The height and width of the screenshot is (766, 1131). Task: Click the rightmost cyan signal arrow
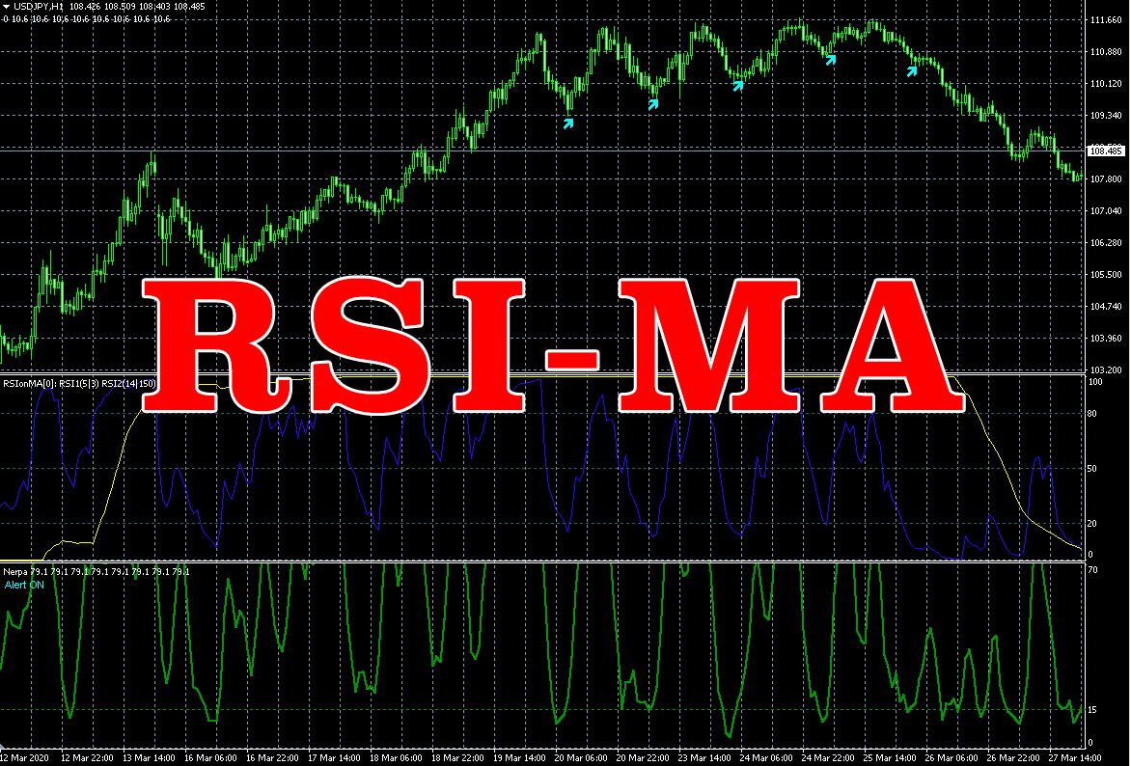(x=912, y=70)
